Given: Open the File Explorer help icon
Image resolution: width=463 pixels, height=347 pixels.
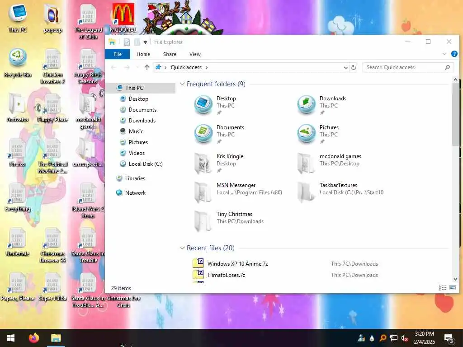Looking at the screenshot, I should click(x=454, y=54).
